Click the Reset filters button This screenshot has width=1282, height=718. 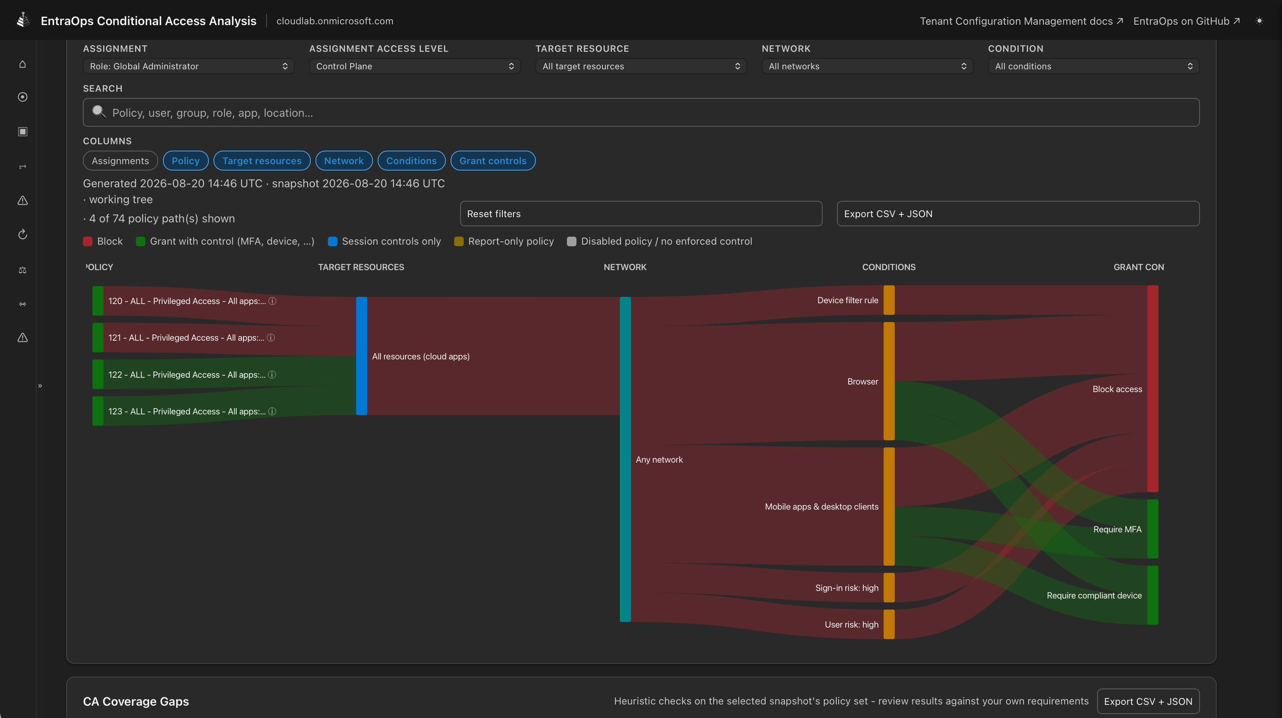(641, 214)
